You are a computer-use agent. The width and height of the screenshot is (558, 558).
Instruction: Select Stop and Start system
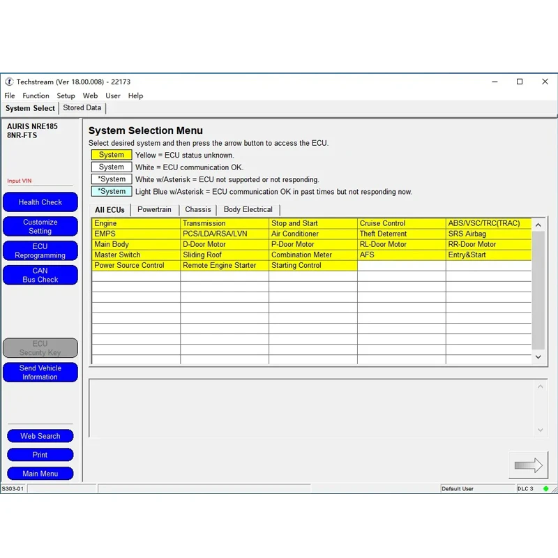pos(312,223)
